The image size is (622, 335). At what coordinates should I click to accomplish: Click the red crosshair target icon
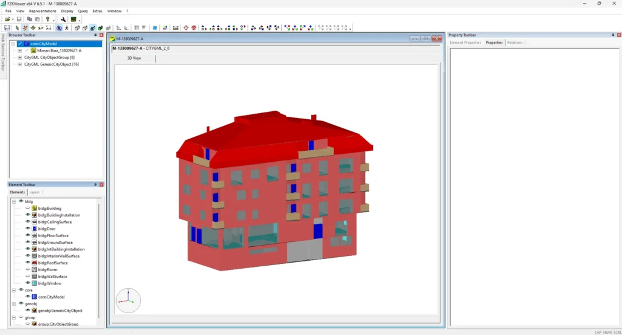click(186, 28)
